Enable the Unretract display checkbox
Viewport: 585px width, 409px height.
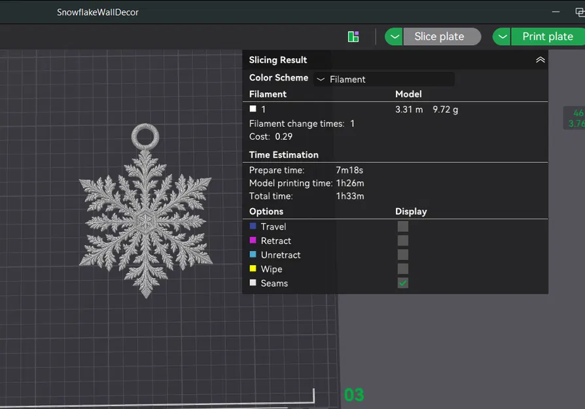403,255
